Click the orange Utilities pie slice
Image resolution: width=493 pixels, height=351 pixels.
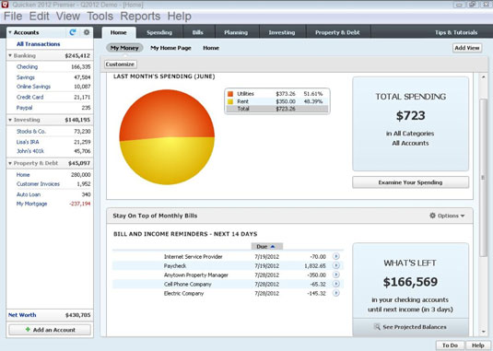point(167,113)
